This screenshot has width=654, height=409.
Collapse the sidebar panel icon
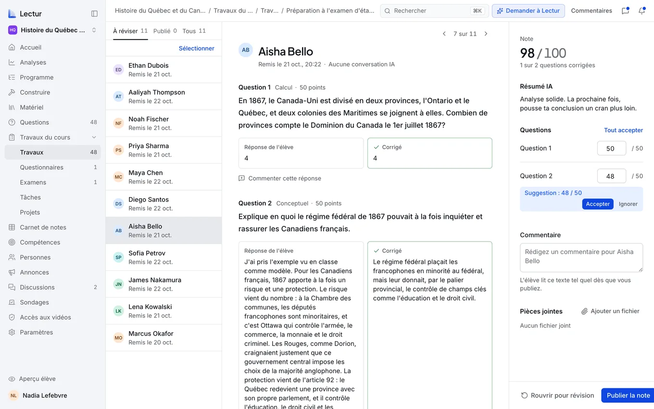pos(94,13)
